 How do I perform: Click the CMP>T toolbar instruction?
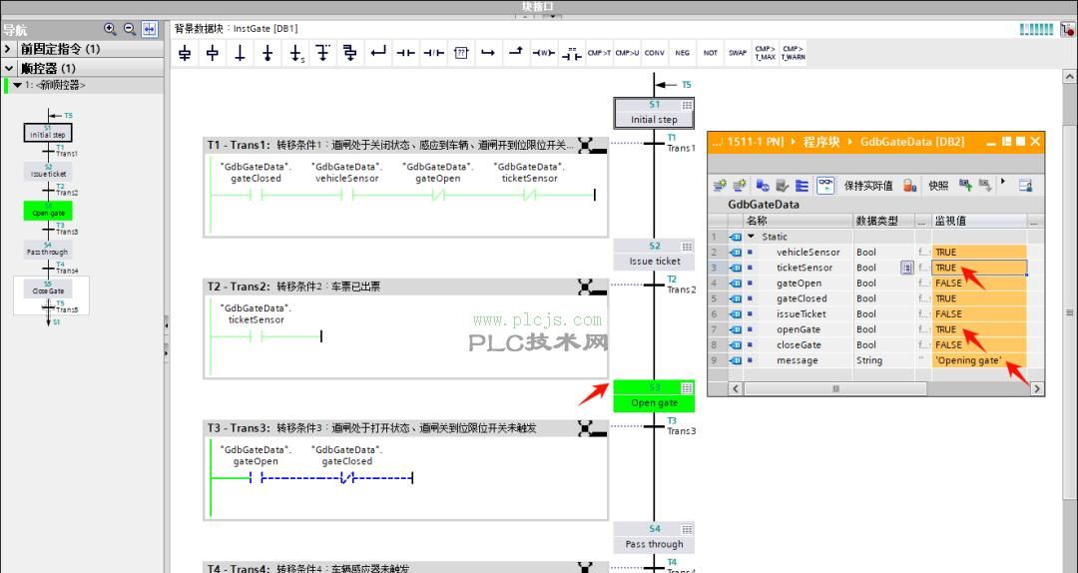(599, 53)
